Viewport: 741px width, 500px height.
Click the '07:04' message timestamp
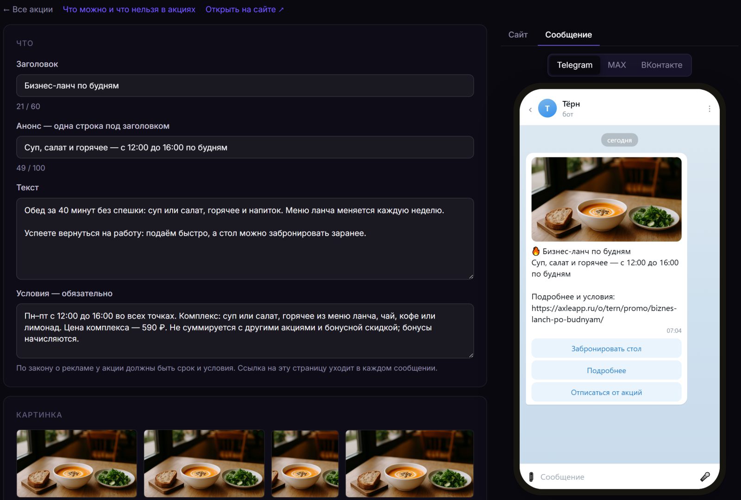674,331
